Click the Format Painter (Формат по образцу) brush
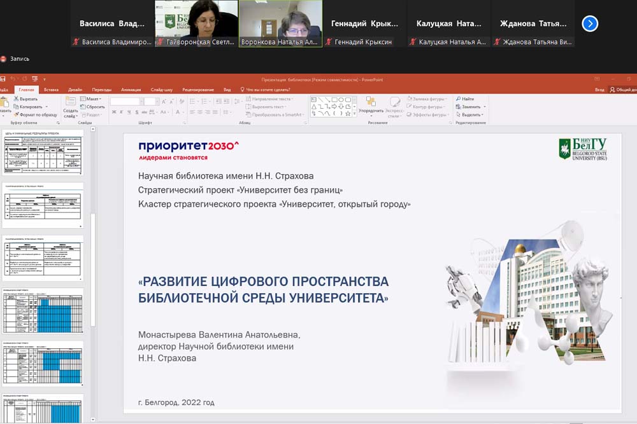 (15, 114)
